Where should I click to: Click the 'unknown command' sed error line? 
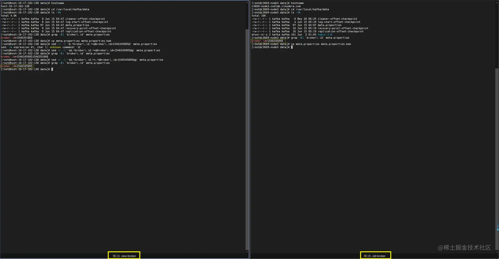pos(41,47)
